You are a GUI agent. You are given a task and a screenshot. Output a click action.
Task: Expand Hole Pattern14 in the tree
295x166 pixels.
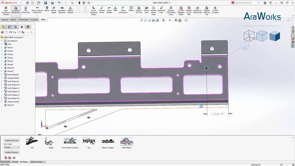pyautogui.click(x=2, y=98)
